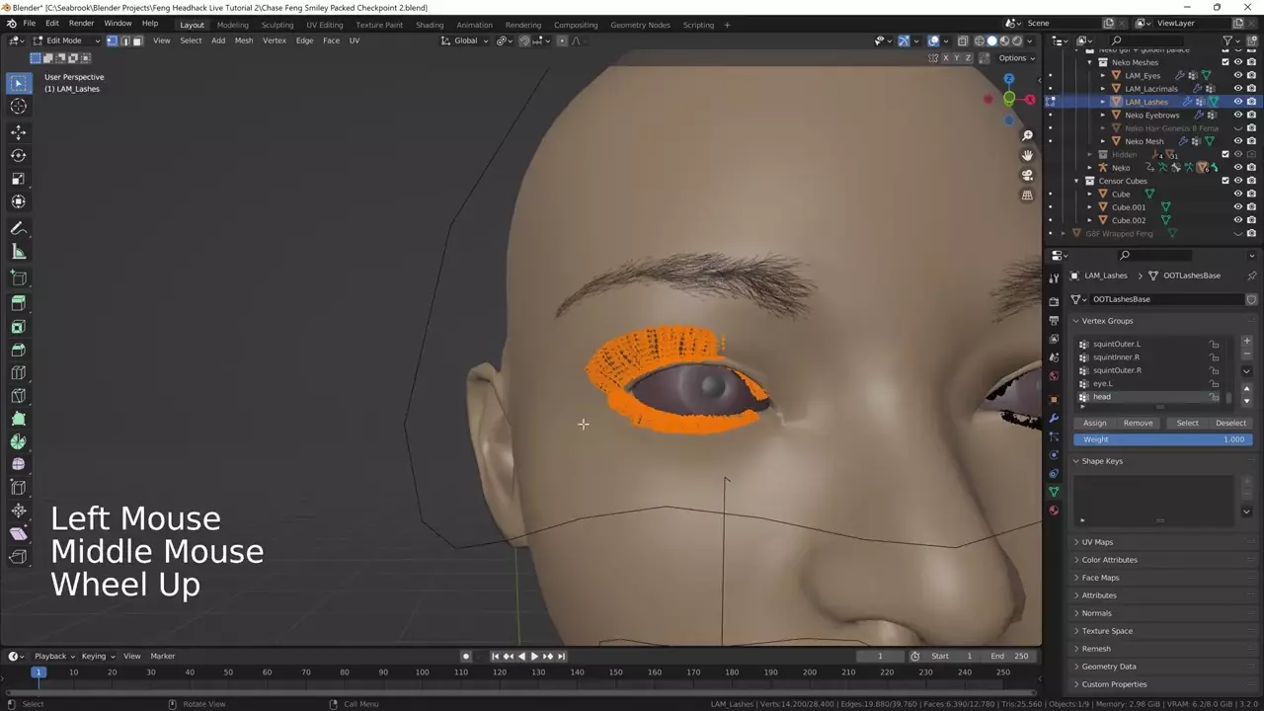Open the Mesh menu

pos(243,40)
